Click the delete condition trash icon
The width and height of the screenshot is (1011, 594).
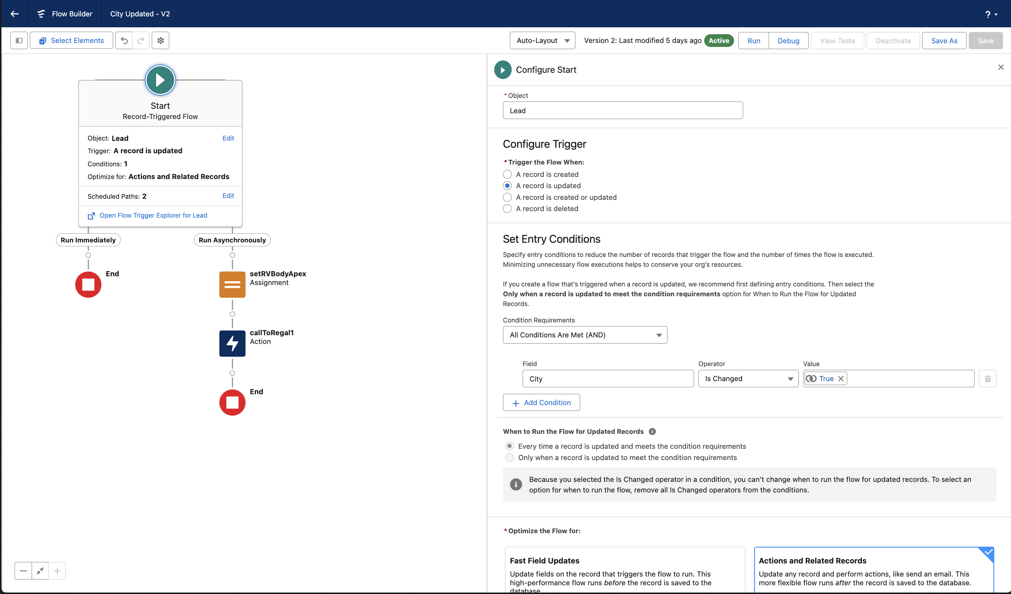(988, 379)
